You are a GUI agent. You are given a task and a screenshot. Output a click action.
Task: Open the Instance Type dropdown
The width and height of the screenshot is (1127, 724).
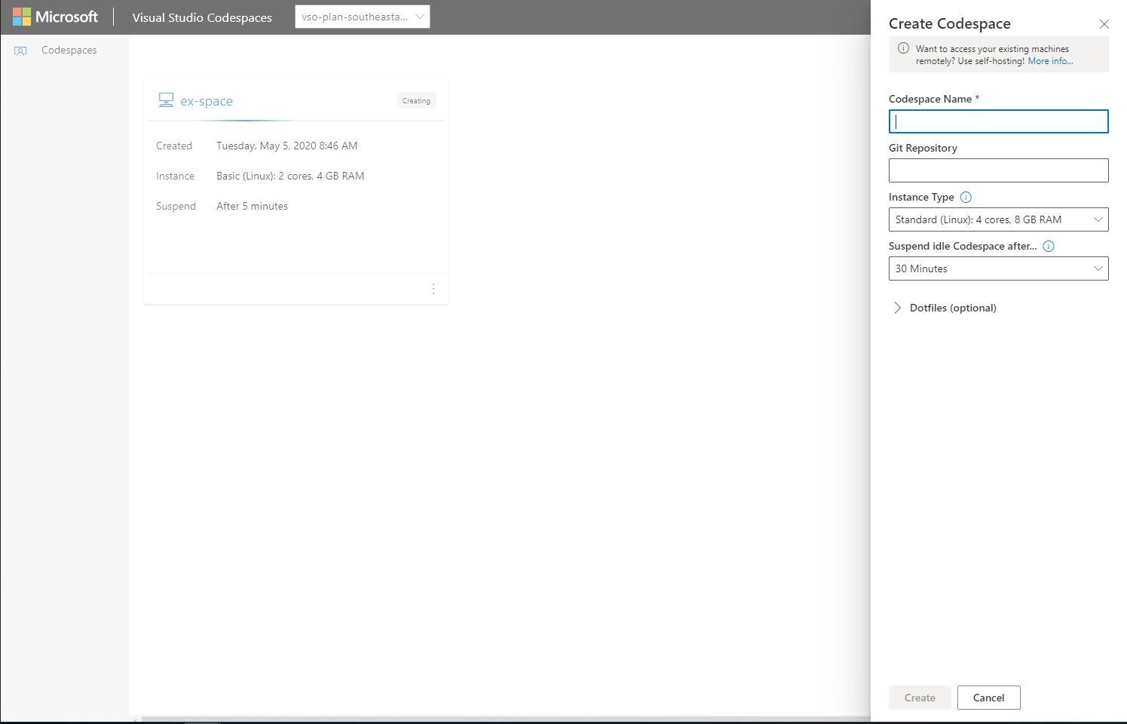point(998,219)
